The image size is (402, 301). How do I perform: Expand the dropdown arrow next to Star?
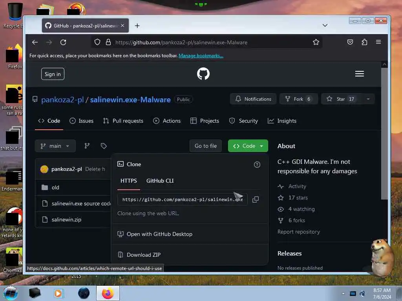368,99
